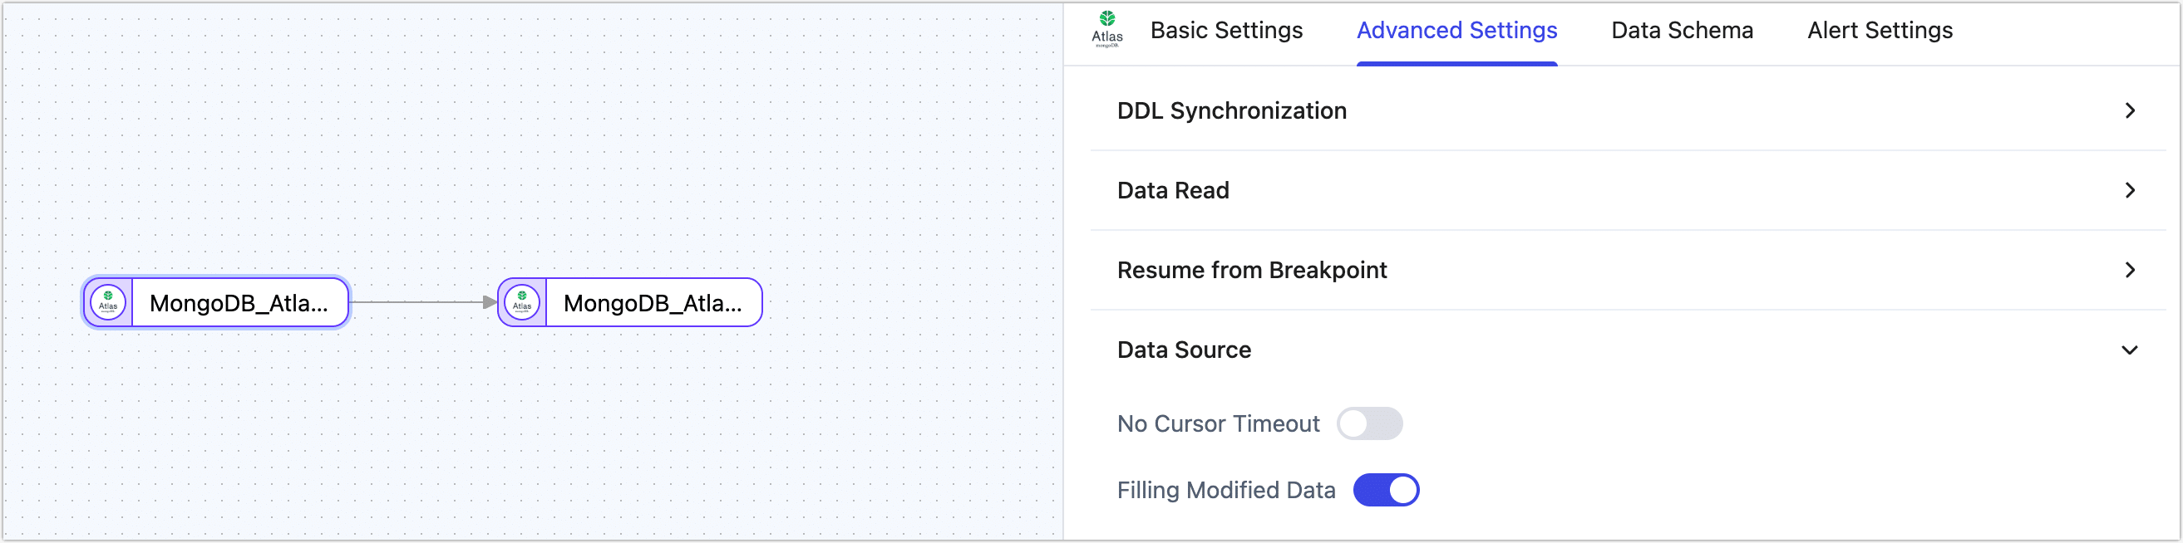The height and width of the screenshot is (543, 2183).
Task: Click the Atlas icon on the target node
Action: pyautogui.click(x=523, y=302)
